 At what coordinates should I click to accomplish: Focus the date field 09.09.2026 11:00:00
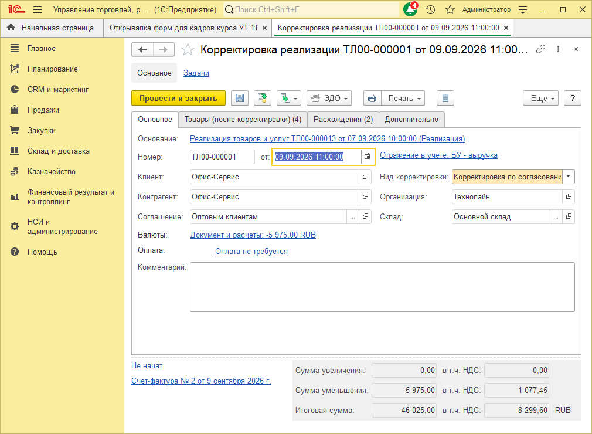pos(317,157)
